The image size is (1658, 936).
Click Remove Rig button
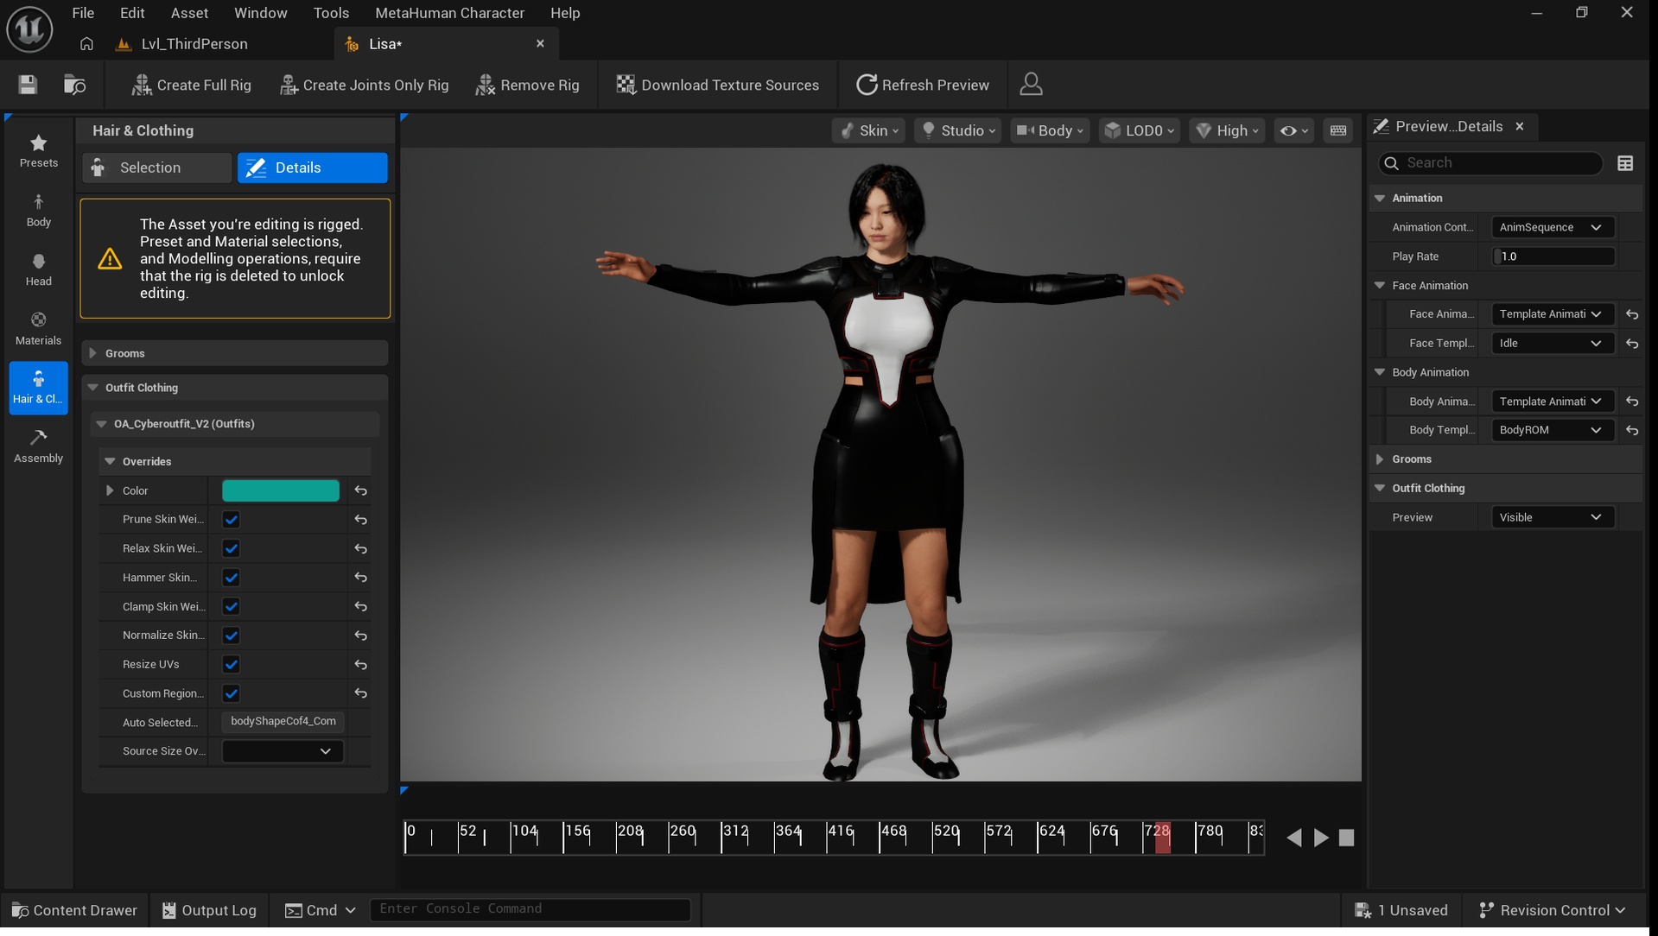[528, 85]
